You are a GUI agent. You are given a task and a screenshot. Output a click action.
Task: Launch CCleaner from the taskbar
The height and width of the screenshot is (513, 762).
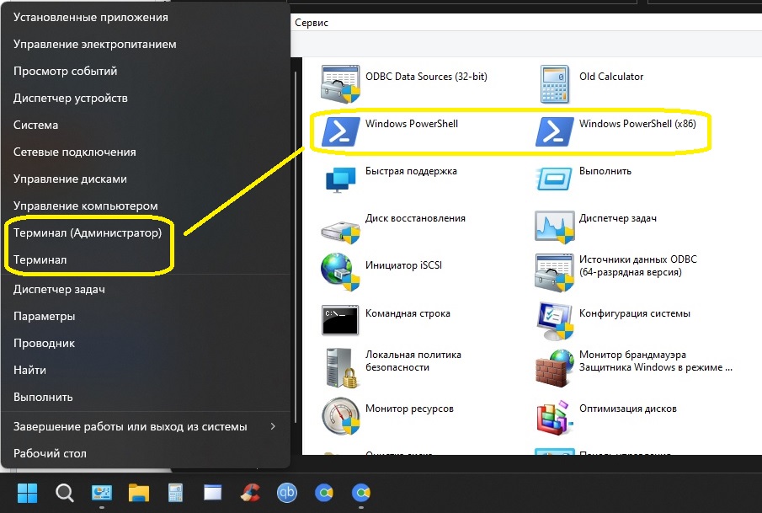click(x=250, y=493)
